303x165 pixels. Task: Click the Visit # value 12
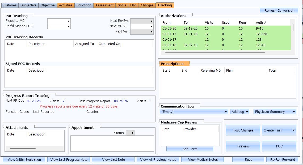63,101
